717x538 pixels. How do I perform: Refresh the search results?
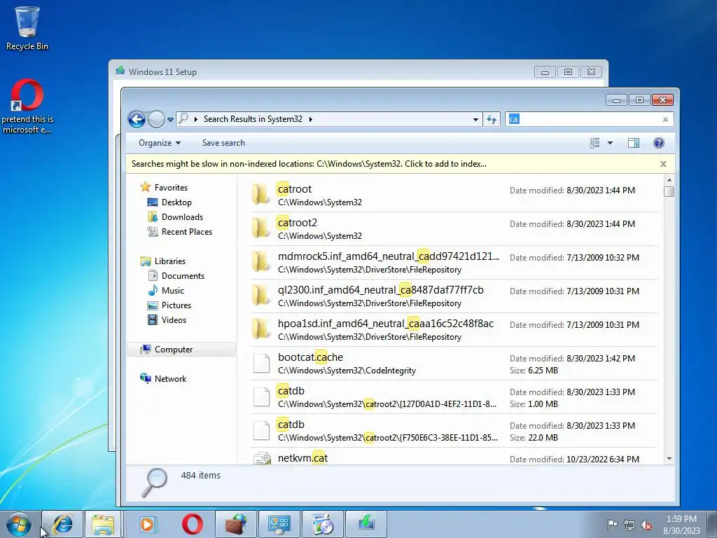492,119
